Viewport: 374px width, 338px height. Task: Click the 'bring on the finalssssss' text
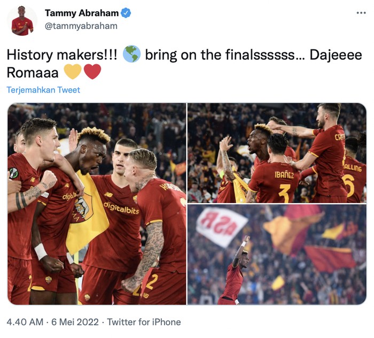point(220,55)
